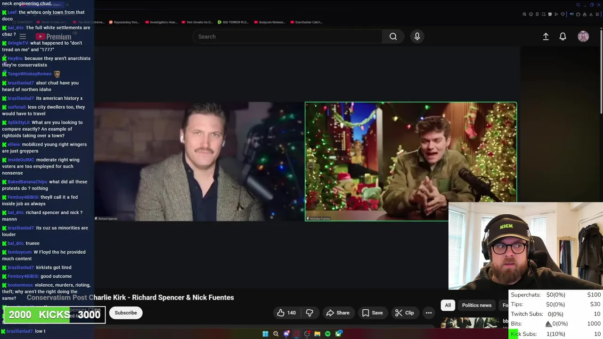Run search with the magnifier button
The height and width of the screenshot is (339, 603).
393,36
